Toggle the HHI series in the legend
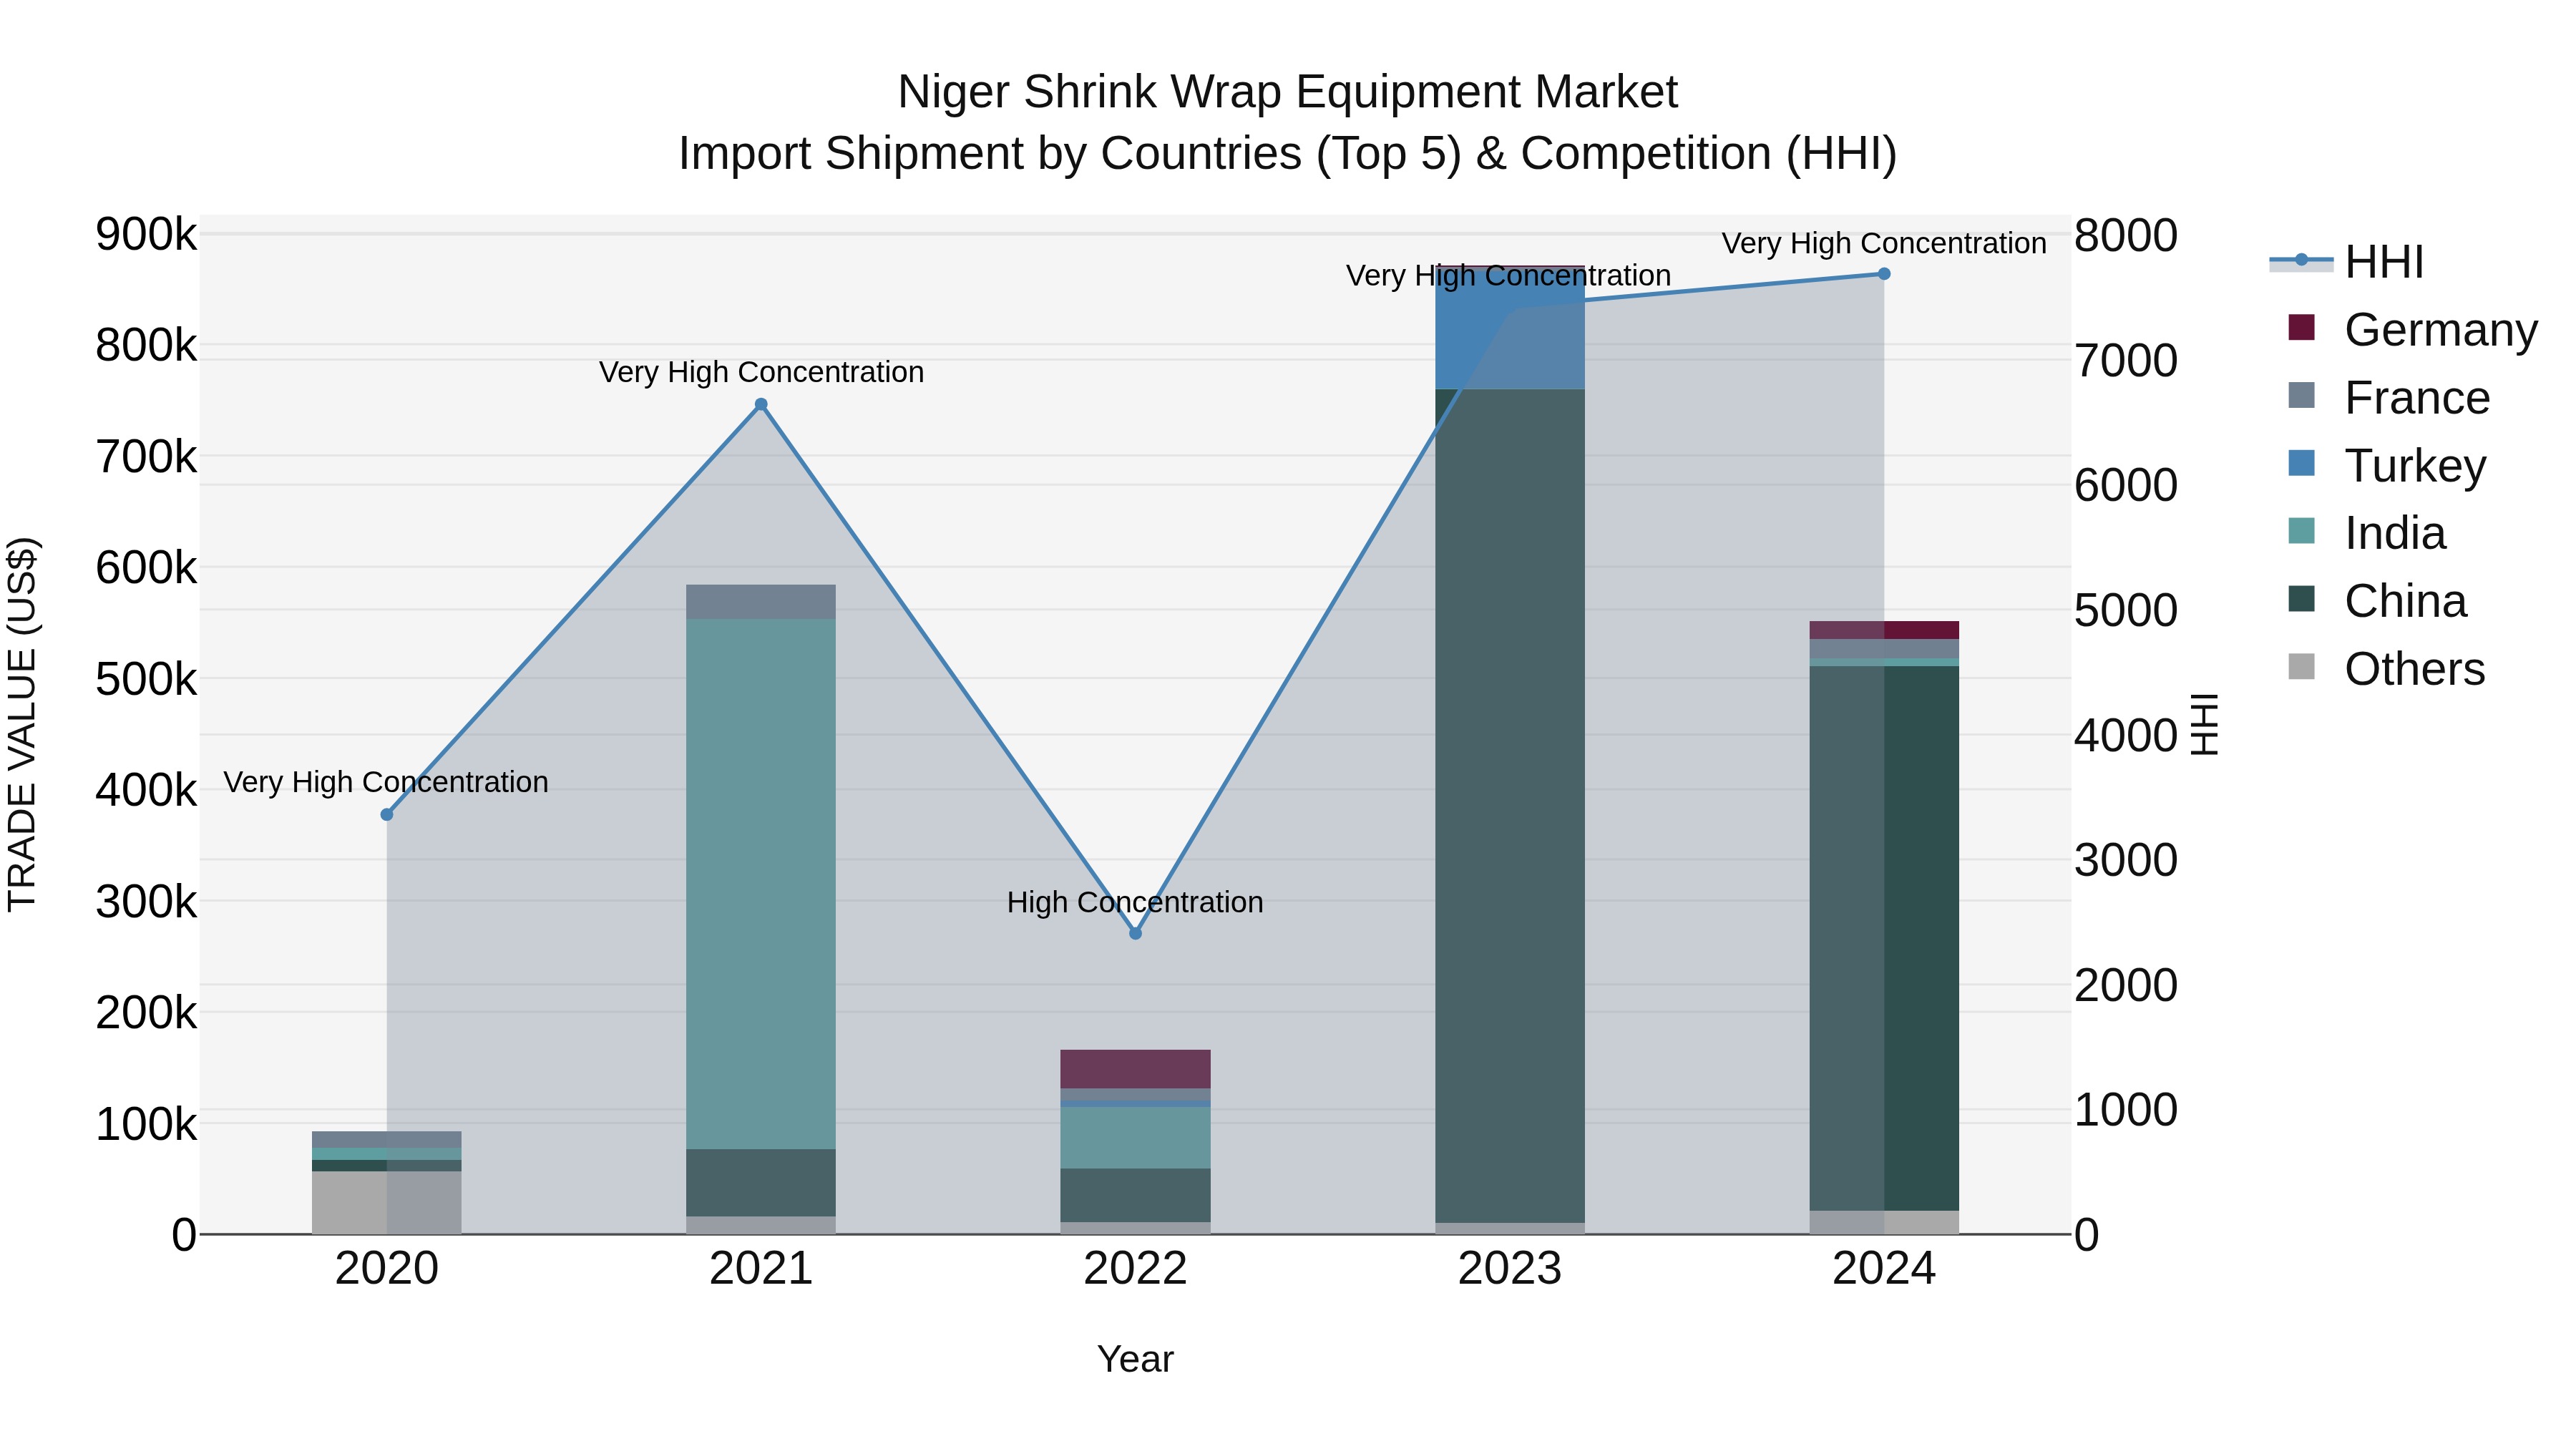 (2347, 262)
